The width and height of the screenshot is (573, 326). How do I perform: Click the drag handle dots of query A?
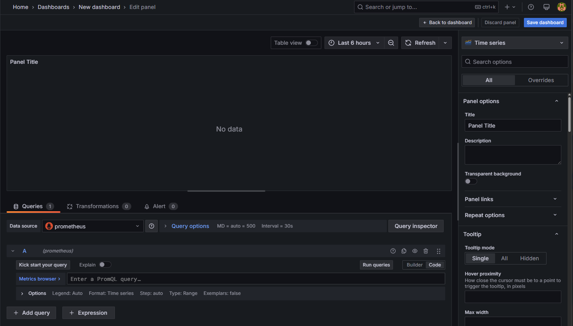tap(439, 251)
